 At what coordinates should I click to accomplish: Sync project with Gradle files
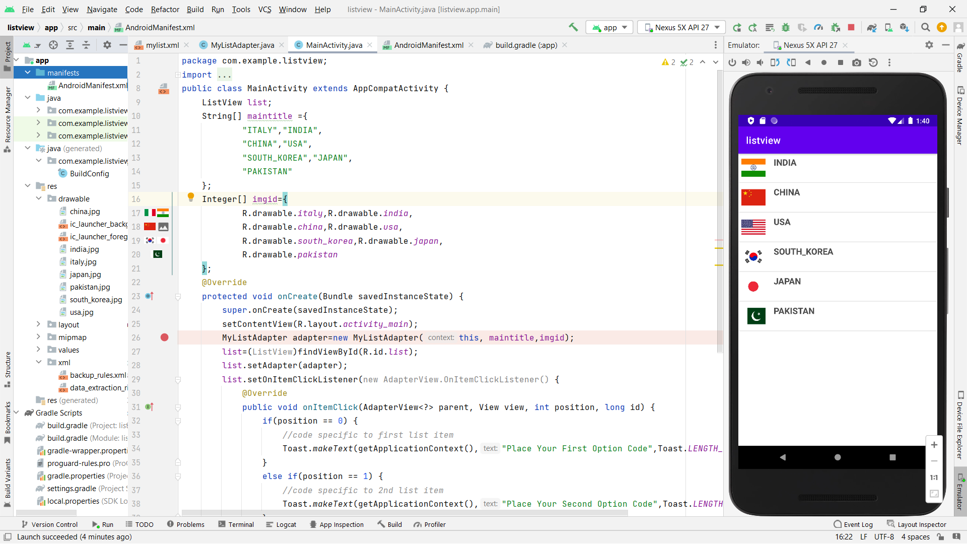coord(872,27)
